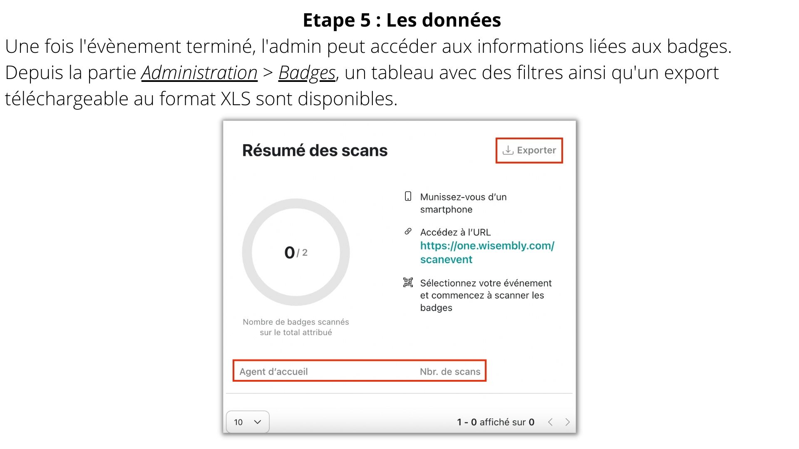
Task: Sort by the Nbr. de scans column header
Action: point(450,372)
